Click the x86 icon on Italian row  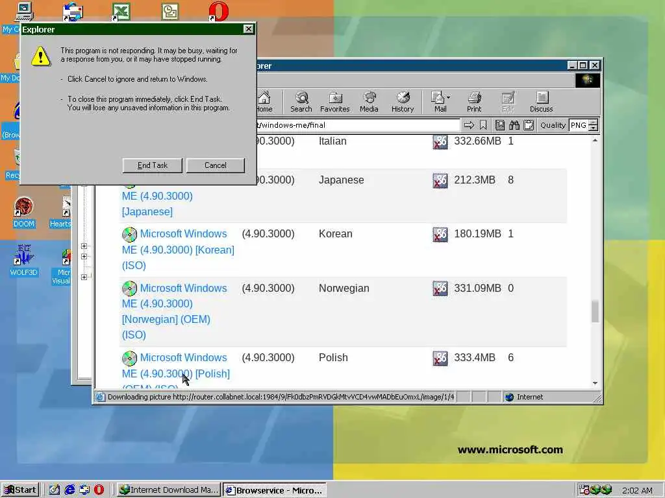click(x=440, y=142)
